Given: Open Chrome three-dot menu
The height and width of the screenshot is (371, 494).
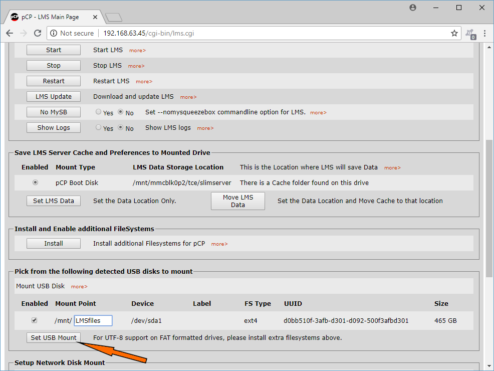Looking at the screenshot, I should tap(484, 33).
